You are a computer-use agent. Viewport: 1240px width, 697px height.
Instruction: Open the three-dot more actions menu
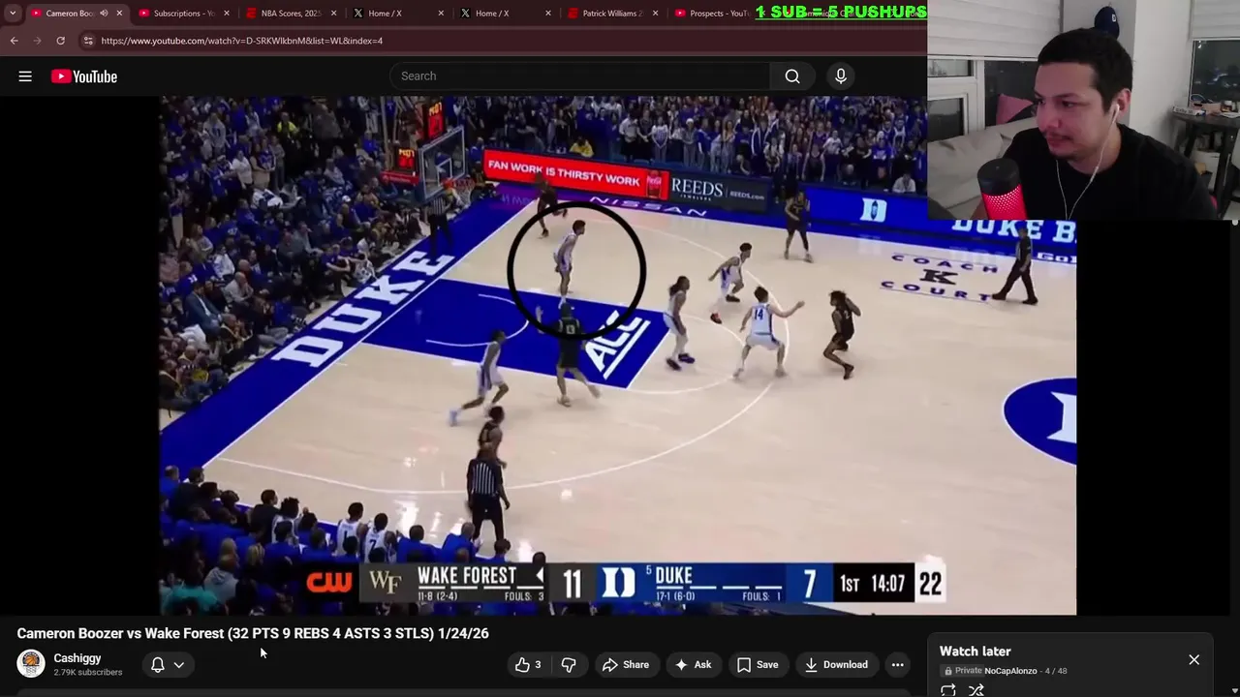[x=898, y=664]
